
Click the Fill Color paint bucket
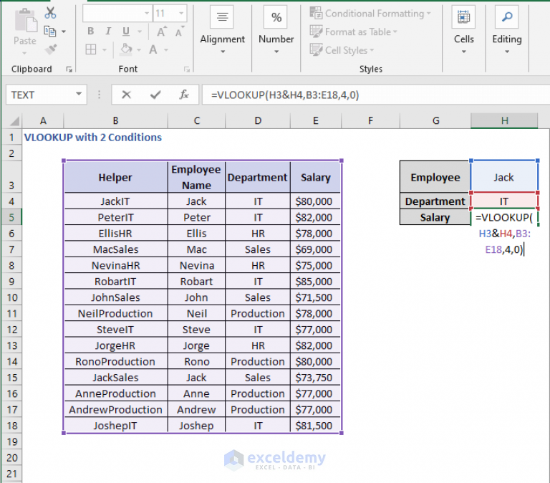[126, 49]
